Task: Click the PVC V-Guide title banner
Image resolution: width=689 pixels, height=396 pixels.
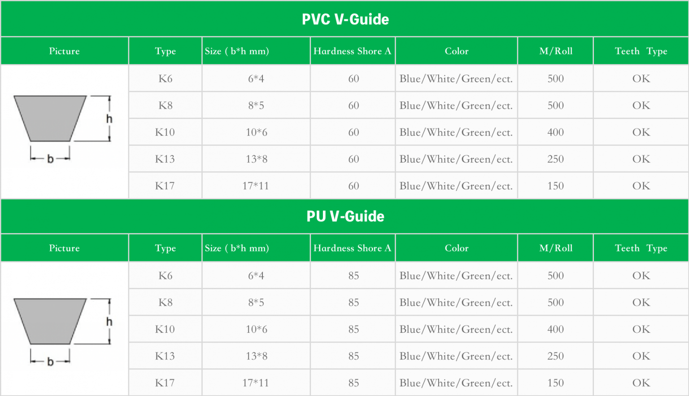Action: [344, 19]
